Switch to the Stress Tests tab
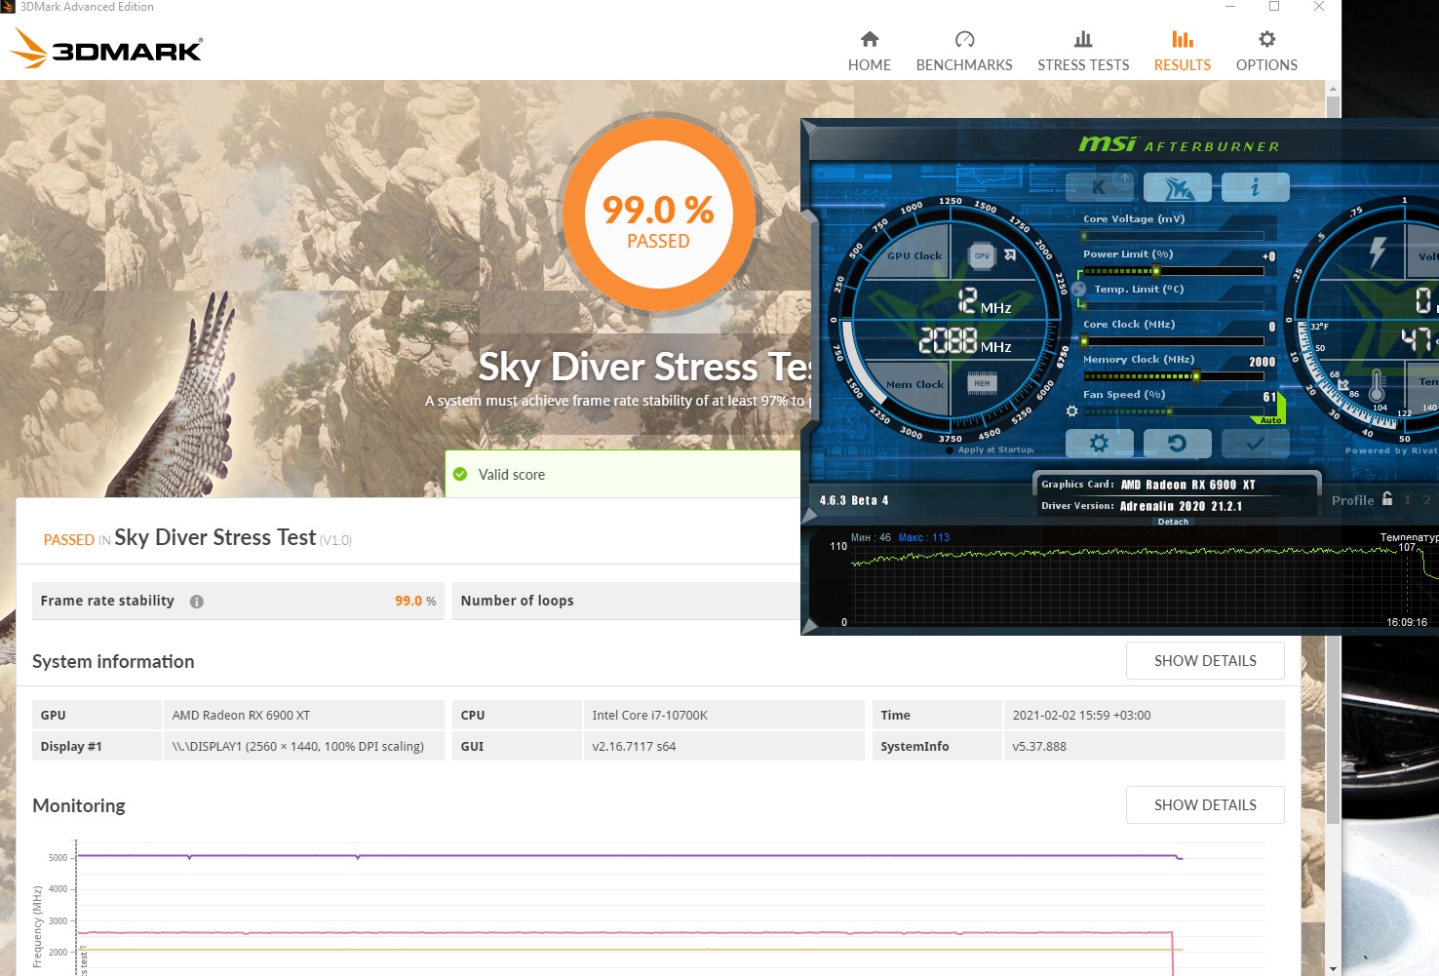 point(1083,52)
